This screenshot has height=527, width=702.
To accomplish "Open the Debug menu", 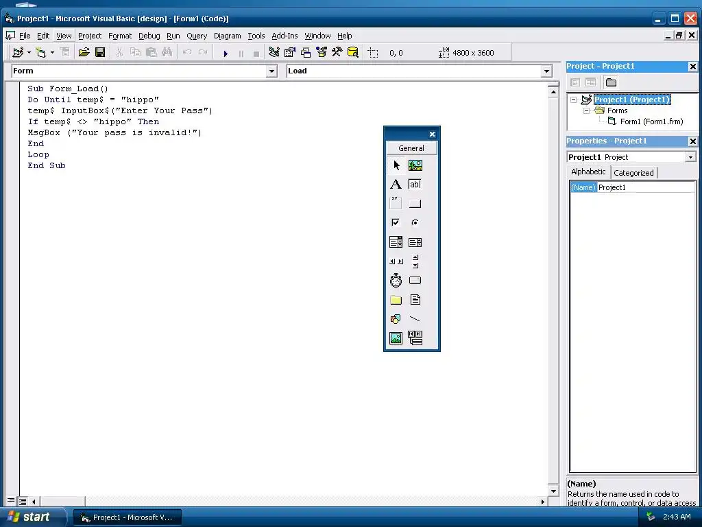I will pyautogui.click(x=149, y=36).
